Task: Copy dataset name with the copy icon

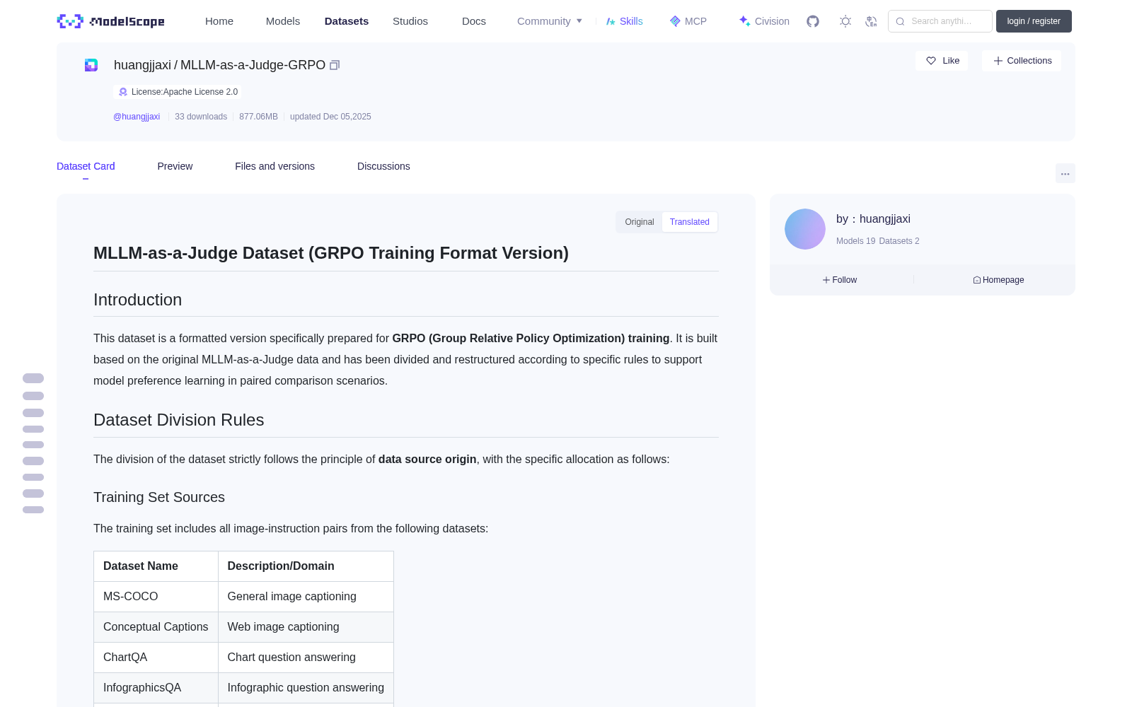Action: [x=335, y=65]
